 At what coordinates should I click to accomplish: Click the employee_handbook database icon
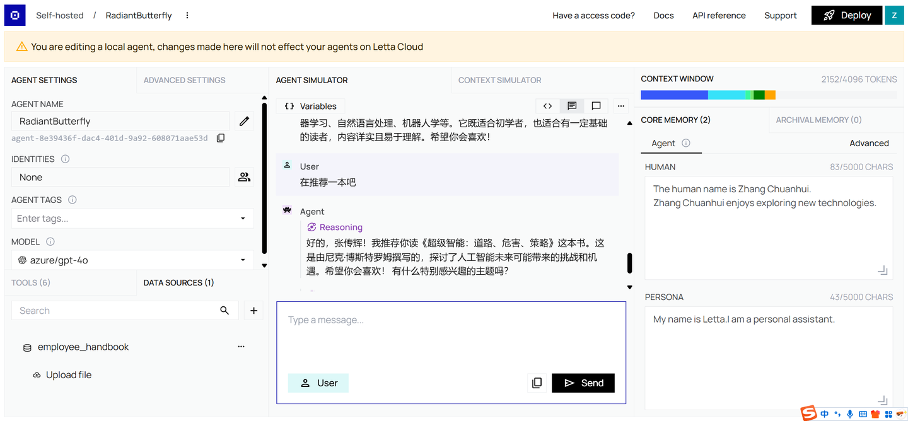[x=27, y=347]
